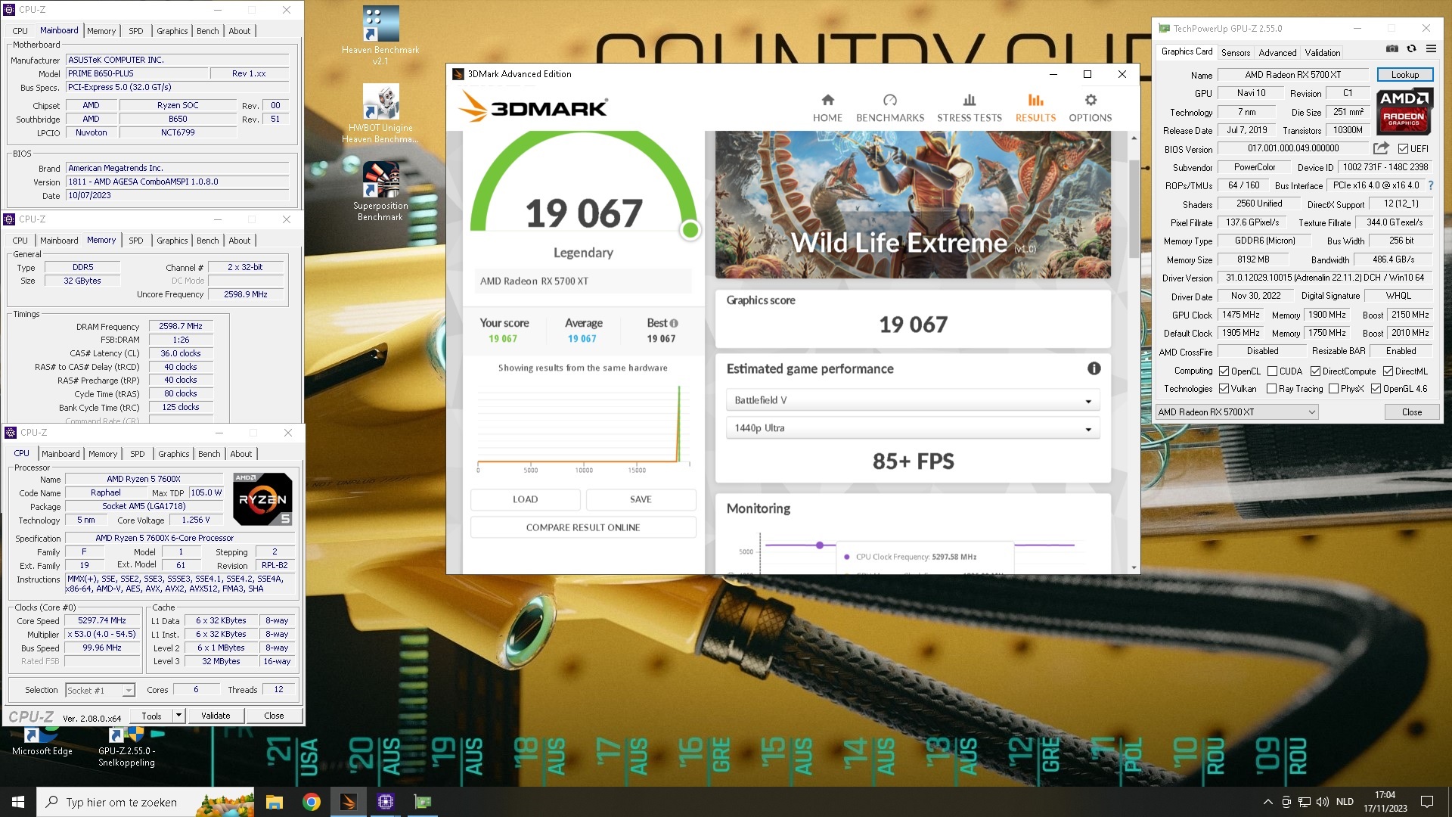Screen dimensions: 1452x817
Task: Click LOAD button in 3DMark
Action: 526,499
